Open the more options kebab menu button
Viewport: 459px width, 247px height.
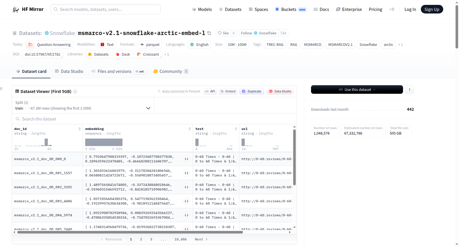[409, 90]
